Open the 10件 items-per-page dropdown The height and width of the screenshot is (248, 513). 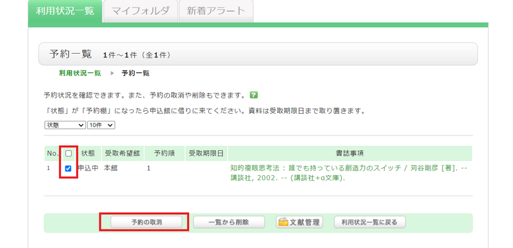pyautogui.click(x=101, y=125)
